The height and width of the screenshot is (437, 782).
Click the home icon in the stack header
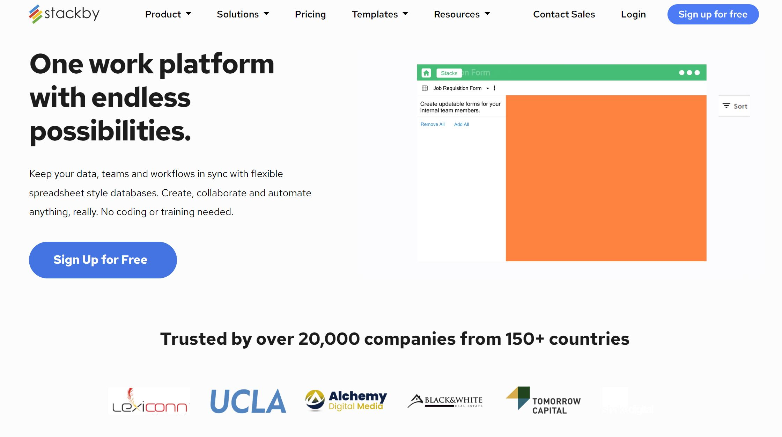coord(427,73)
